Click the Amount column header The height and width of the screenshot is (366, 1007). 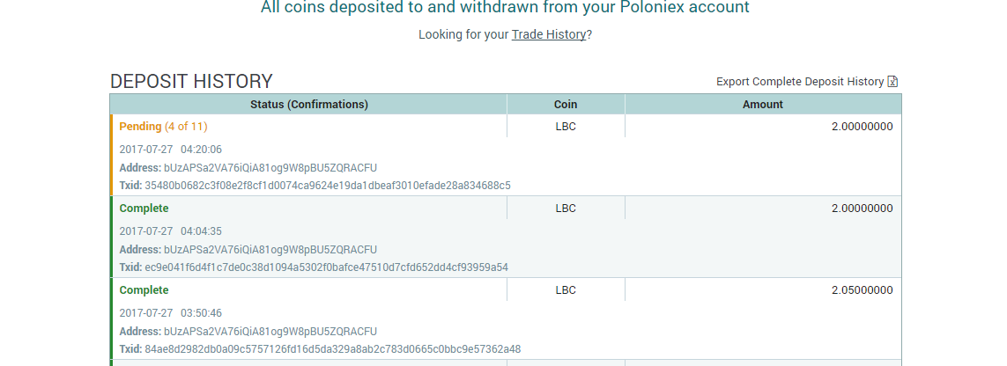[x=762, y=104]
